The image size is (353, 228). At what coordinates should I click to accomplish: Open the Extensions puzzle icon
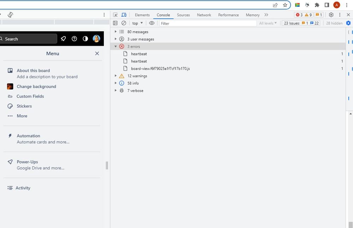317,5
